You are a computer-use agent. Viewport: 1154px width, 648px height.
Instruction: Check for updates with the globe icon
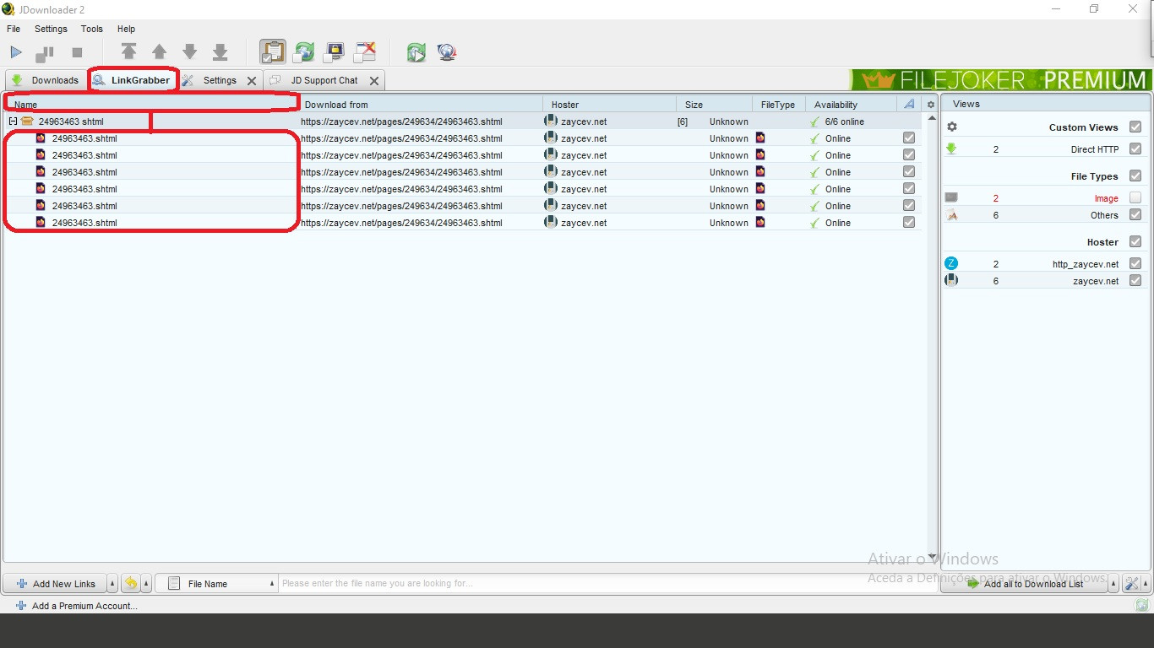[x=447, y=52]
